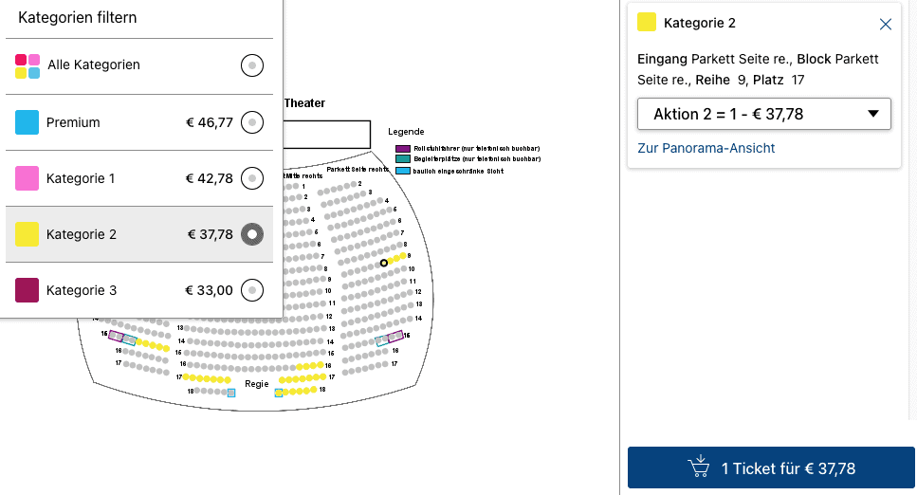
Task: Click the yellow Kategorie 2 filter swatch
Action: [x=28, y=234]
